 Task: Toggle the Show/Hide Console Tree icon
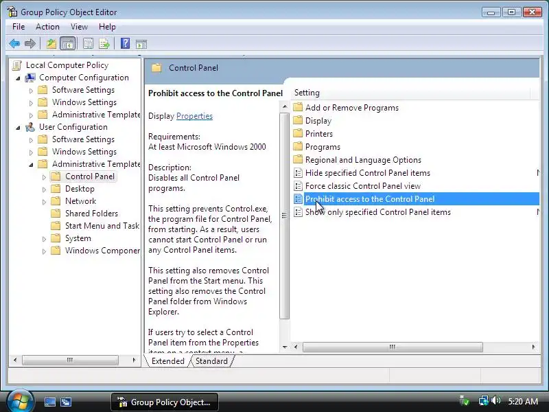click(x=67, y=44)
